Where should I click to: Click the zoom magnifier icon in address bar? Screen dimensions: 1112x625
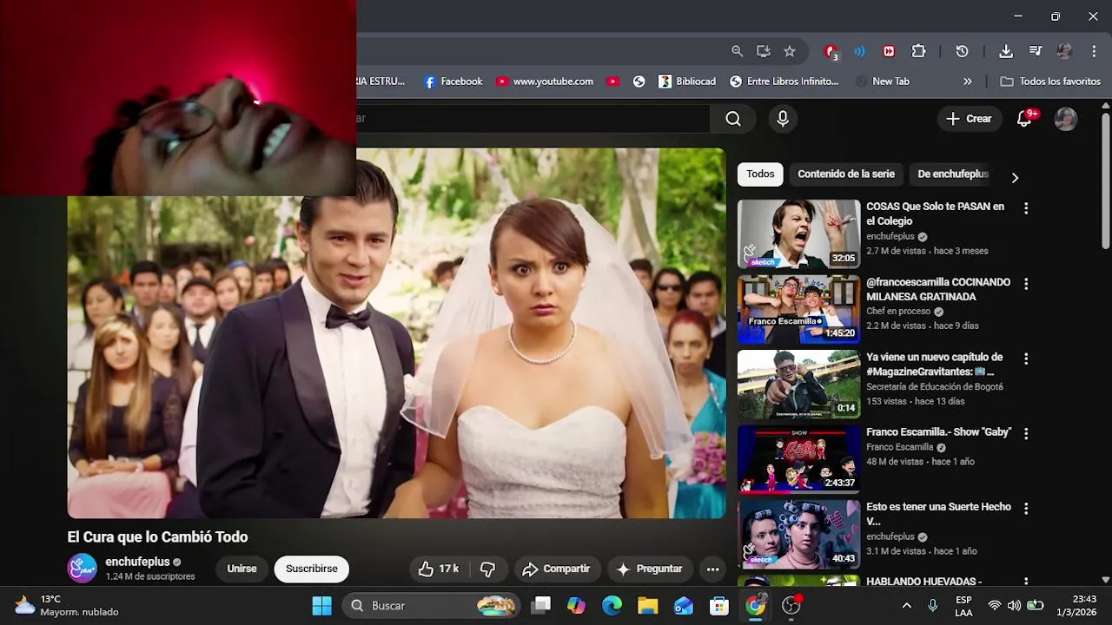tap(737, 51)
